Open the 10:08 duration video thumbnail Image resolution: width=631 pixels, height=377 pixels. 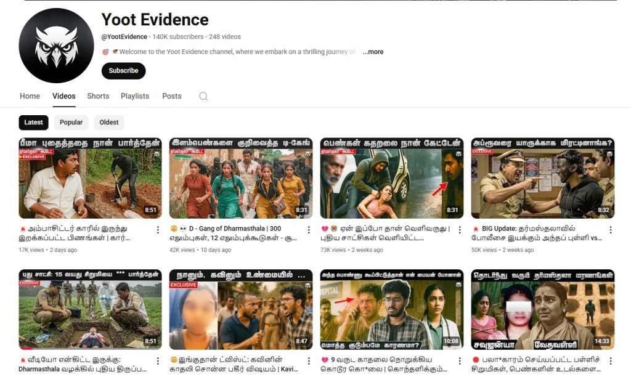click(x=392, y=309)
